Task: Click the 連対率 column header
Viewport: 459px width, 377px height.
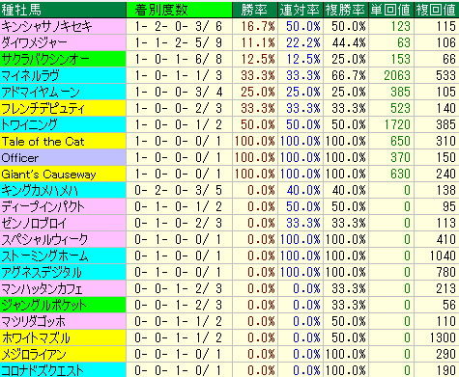Action: tap(301, 10)
